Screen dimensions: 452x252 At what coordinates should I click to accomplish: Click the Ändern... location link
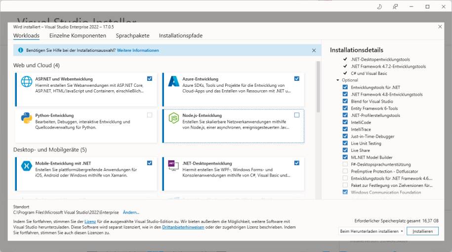point(131,212)
